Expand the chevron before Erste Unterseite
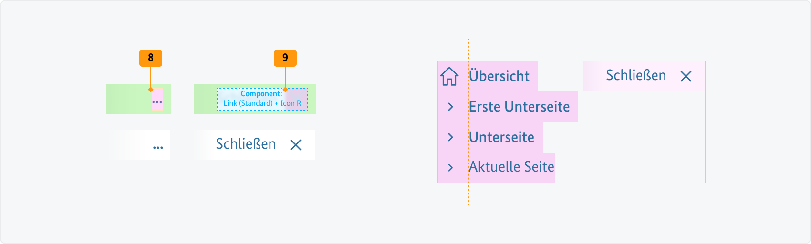 click(450, 107)
